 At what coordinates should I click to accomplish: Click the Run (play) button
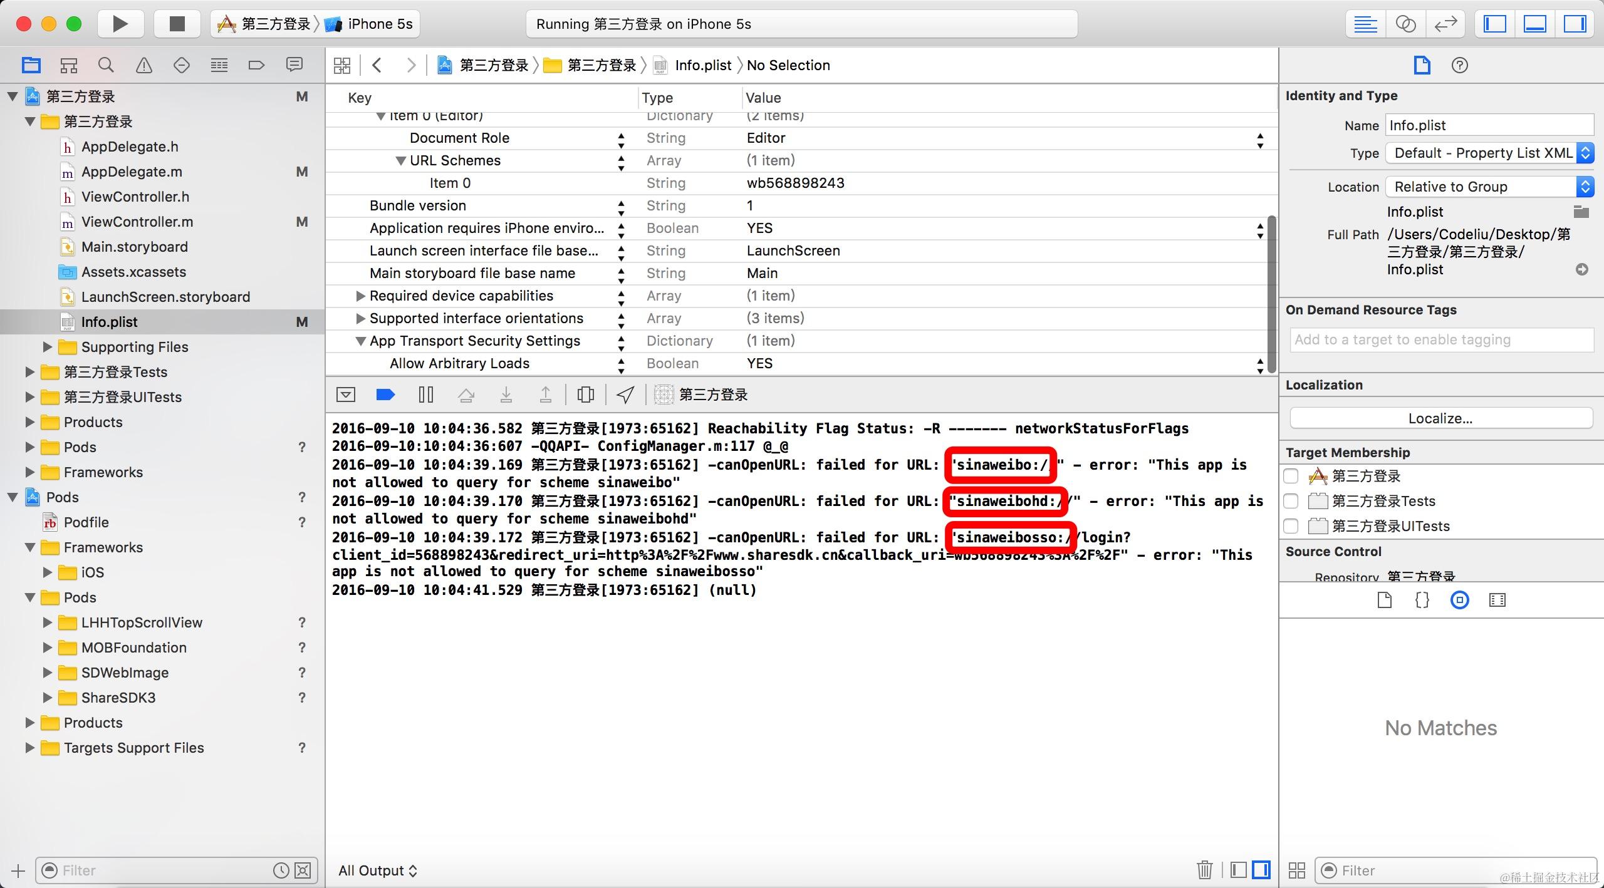click(x=120, y=24)
